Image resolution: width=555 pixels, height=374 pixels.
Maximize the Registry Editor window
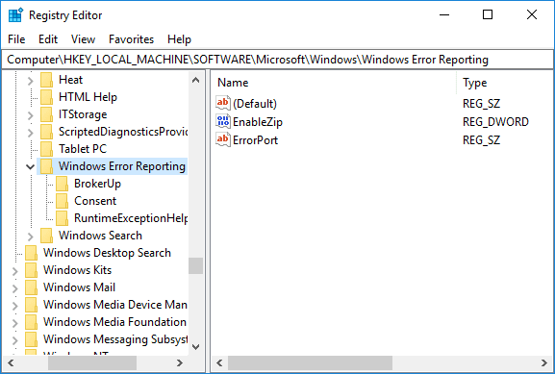pyautogui.click(x=488, y=14)
